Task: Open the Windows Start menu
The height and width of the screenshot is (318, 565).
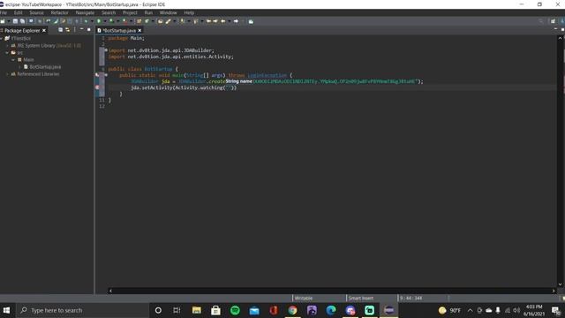Action: [6, 310]
